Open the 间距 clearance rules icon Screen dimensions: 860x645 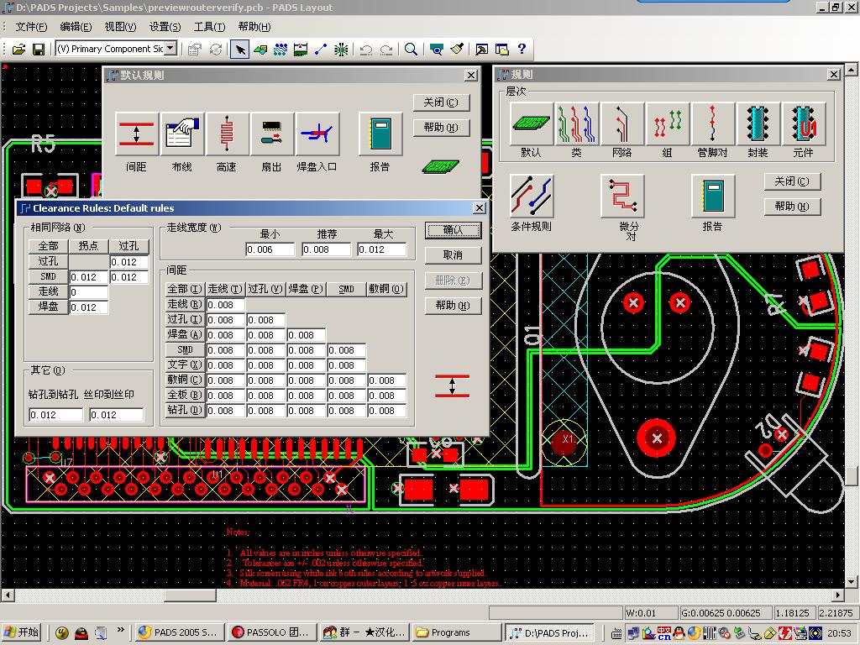pos(136,134)
